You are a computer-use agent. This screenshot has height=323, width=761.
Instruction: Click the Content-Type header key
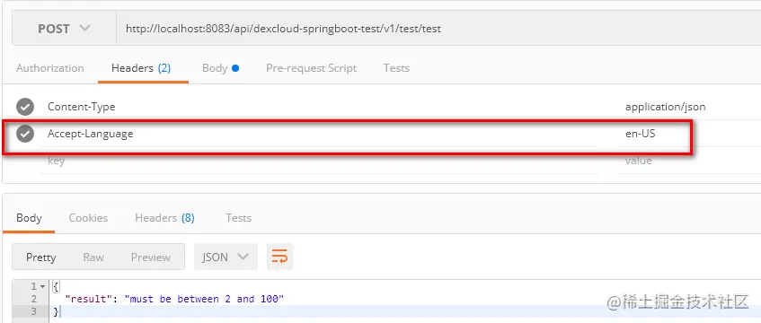point(81,107)
